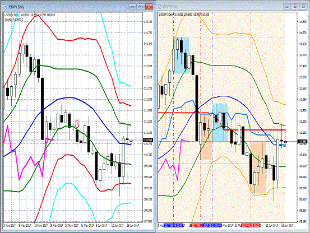The image size is (310, 233).
Task: Click '12 Jun 2017' on right chart time axis
Action: pos(272,225)
